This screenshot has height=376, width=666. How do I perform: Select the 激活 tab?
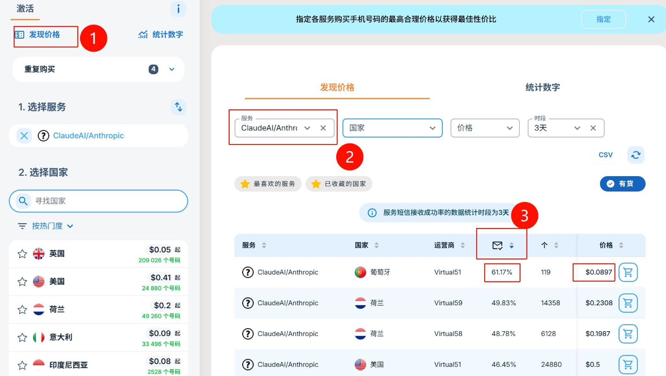click(25, 9)
